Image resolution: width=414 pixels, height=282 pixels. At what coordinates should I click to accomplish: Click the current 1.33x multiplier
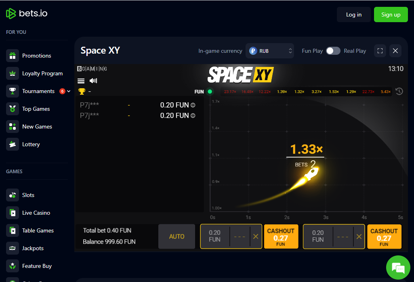click(306, 149)
